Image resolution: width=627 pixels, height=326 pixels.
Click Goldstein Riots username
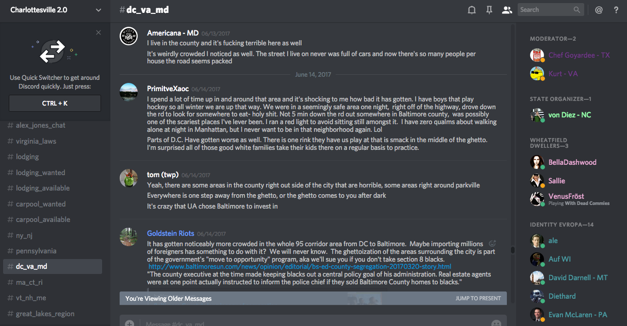click(171, 233)
